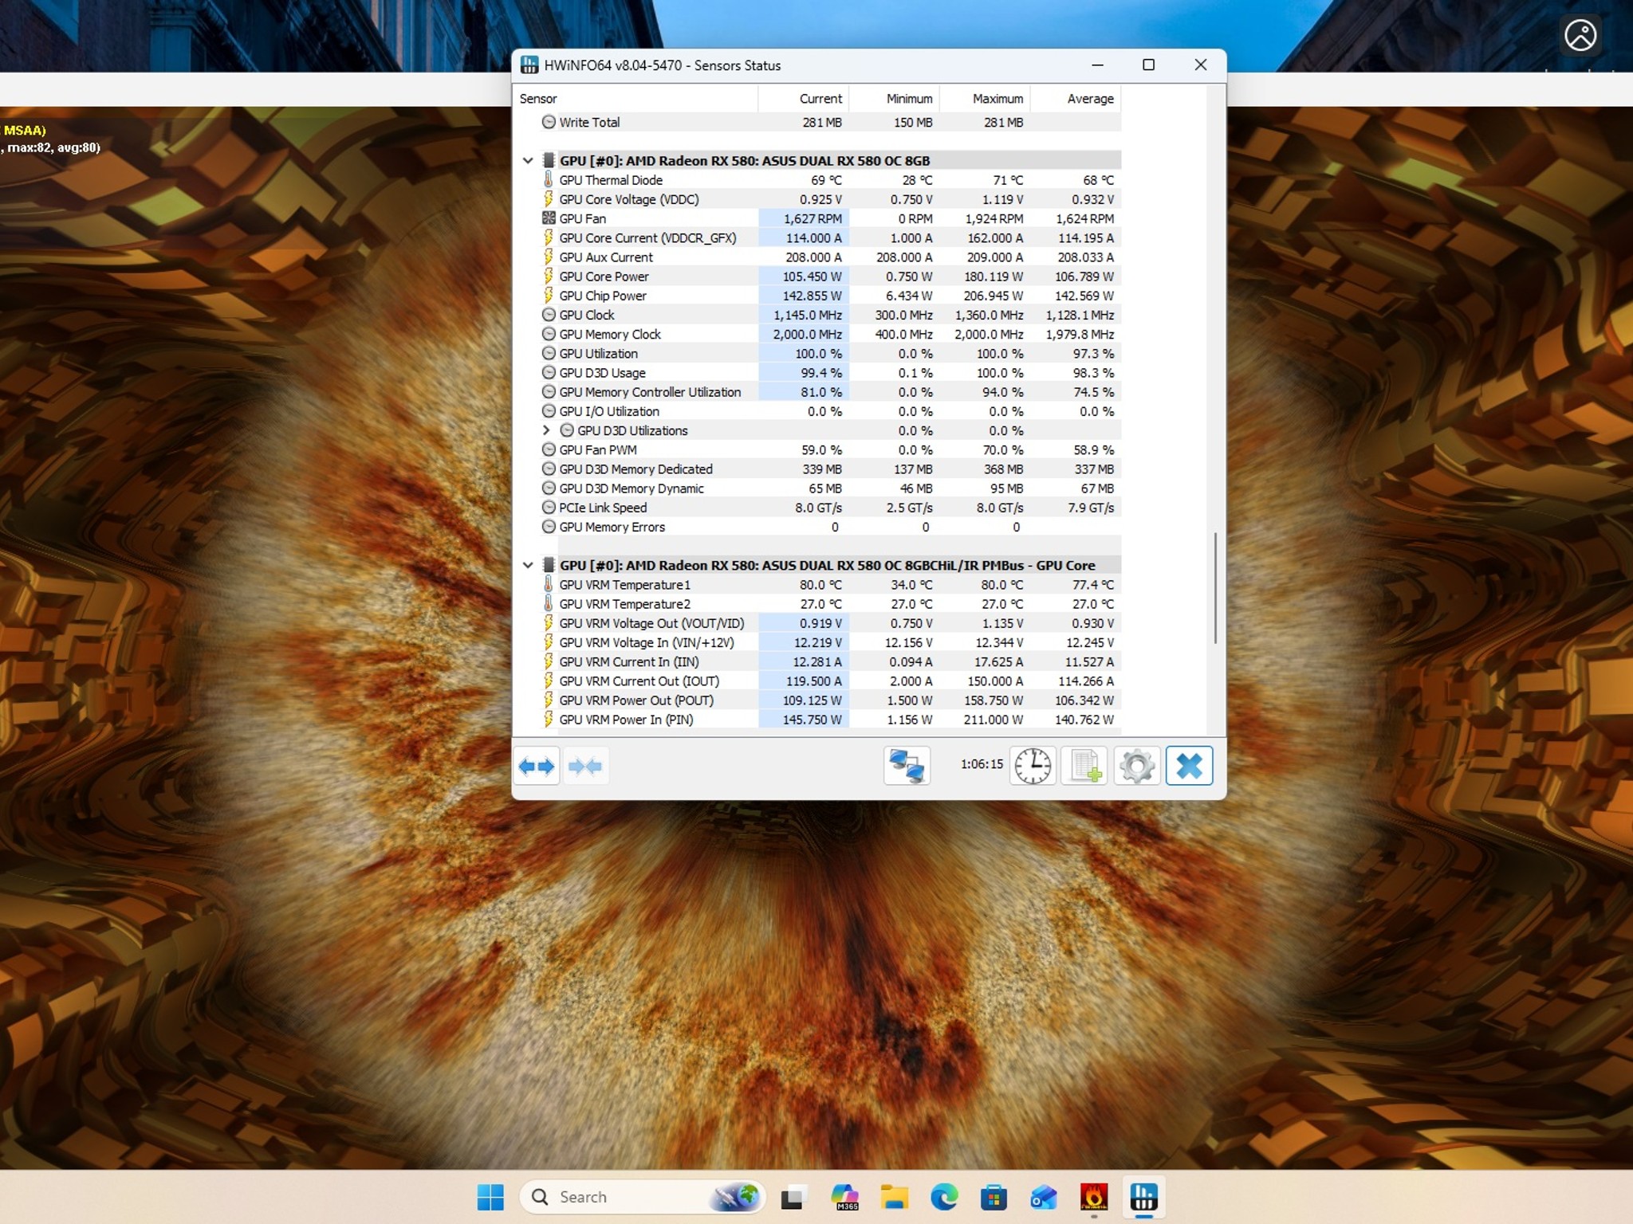This screenshot has height=1224, width=1633.
Task: Click the user profile icon at top right
Action: point(1580,36)
